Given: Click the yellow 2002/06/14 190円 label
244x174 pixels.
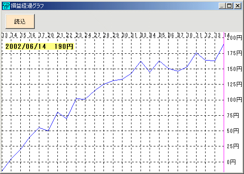Looking at the screenshot, I should [39, 47].
